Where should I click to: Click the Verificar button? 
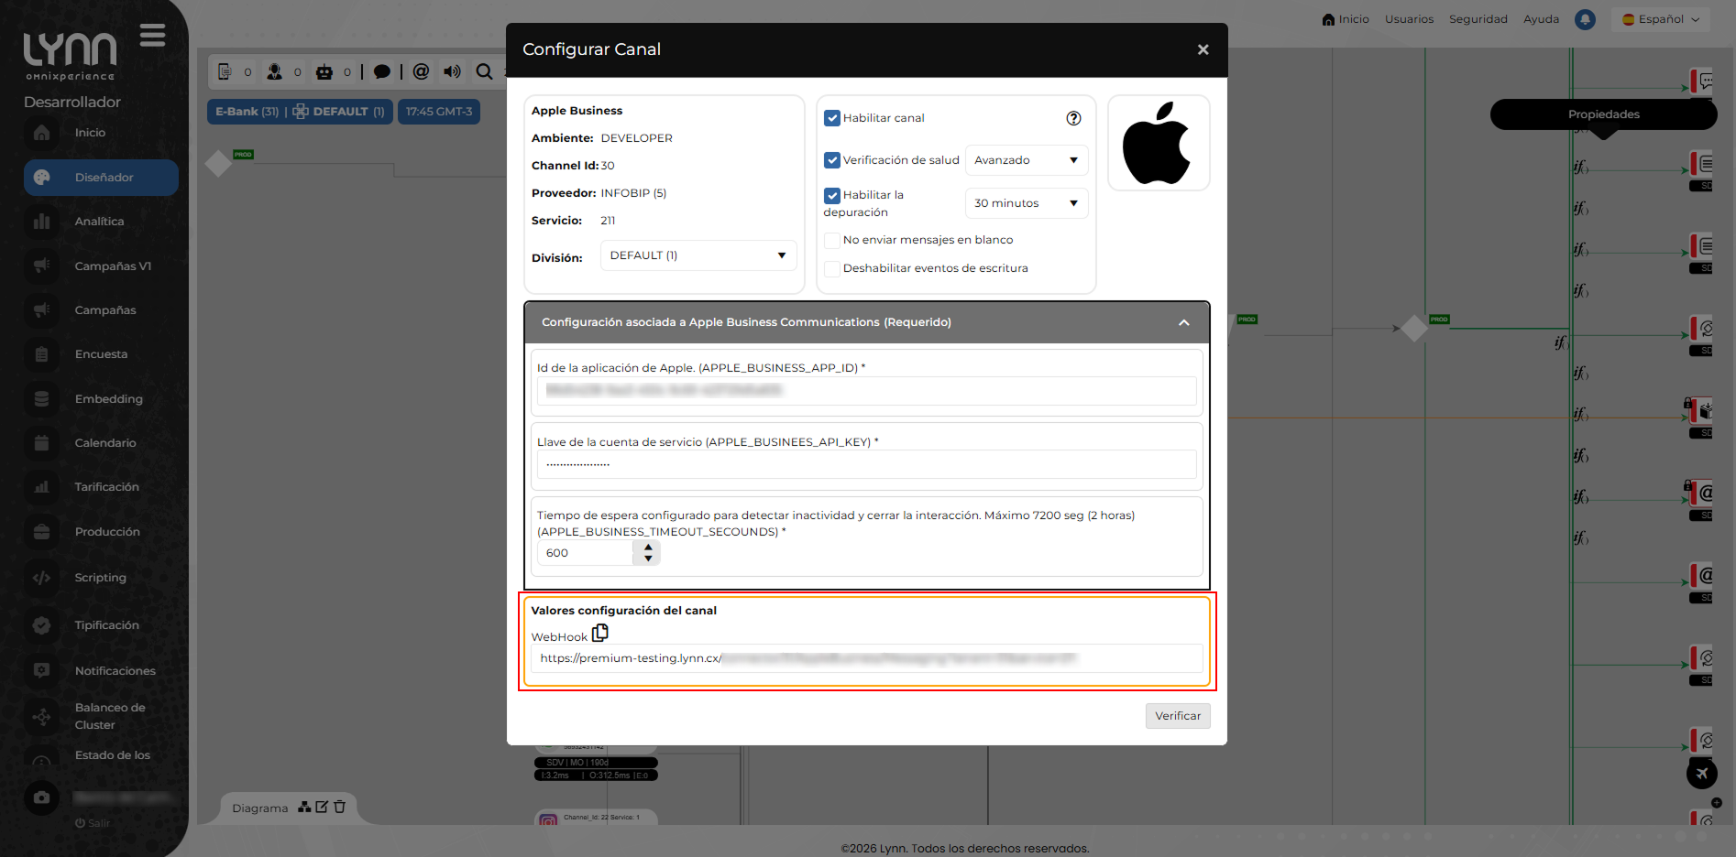[x=1178, y=716]
